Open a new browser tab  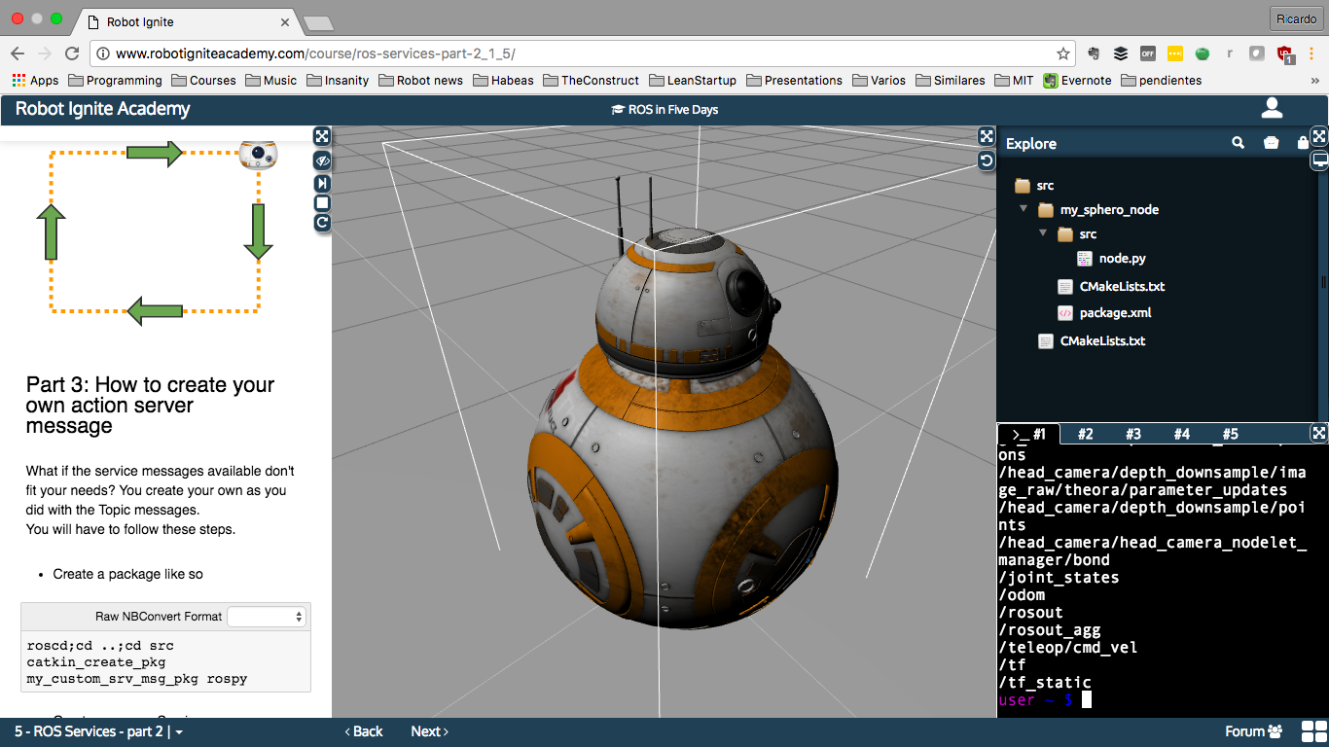318,22
